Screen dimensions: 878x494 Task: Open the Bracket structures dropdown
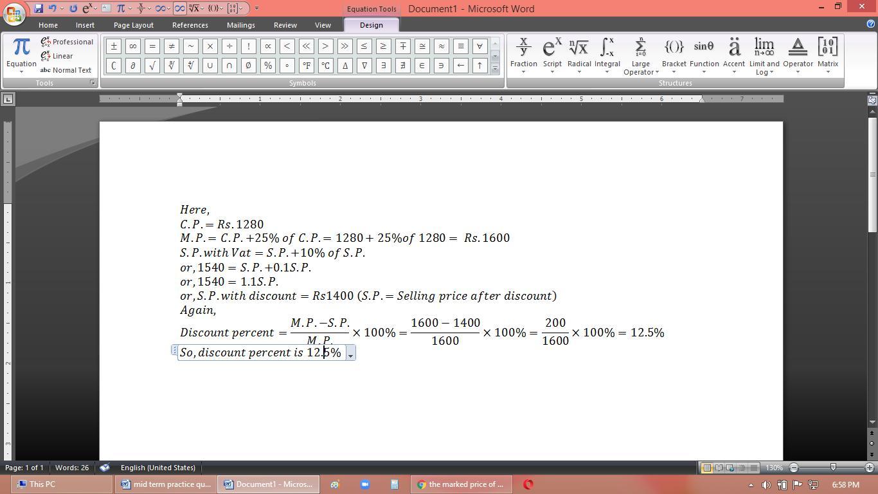click(x=674, y=55)
